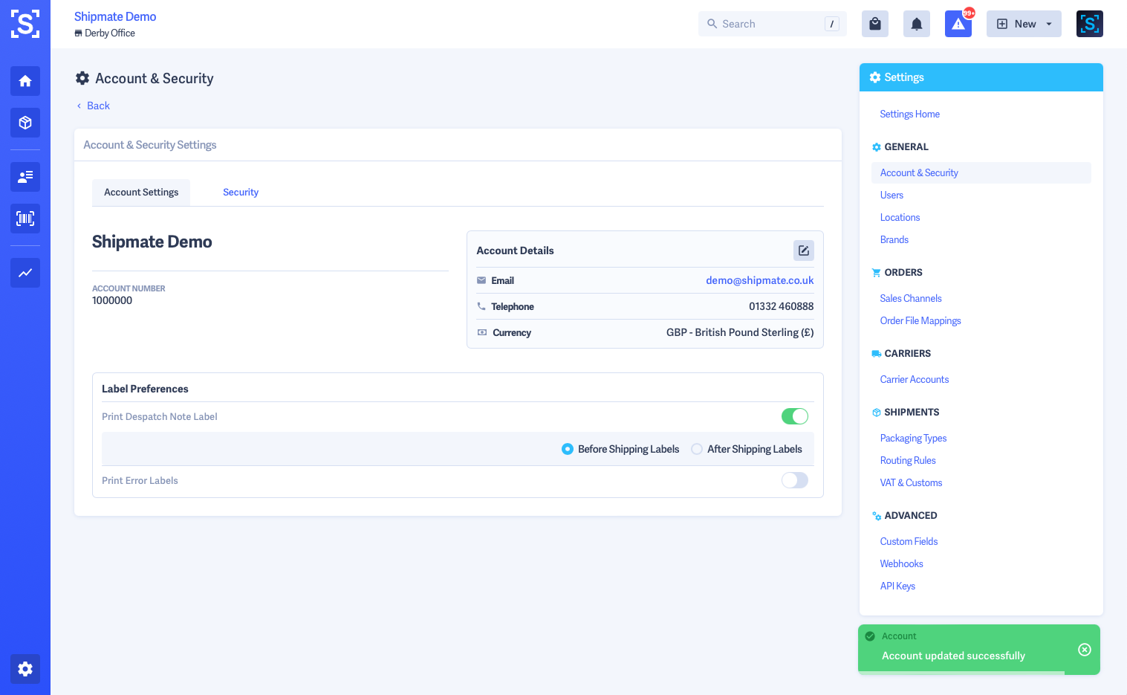This screenshot has width=1127, height=695.
Task: Click the Derby Office location label
Action: pyautogui.click(x=105, y=33)
